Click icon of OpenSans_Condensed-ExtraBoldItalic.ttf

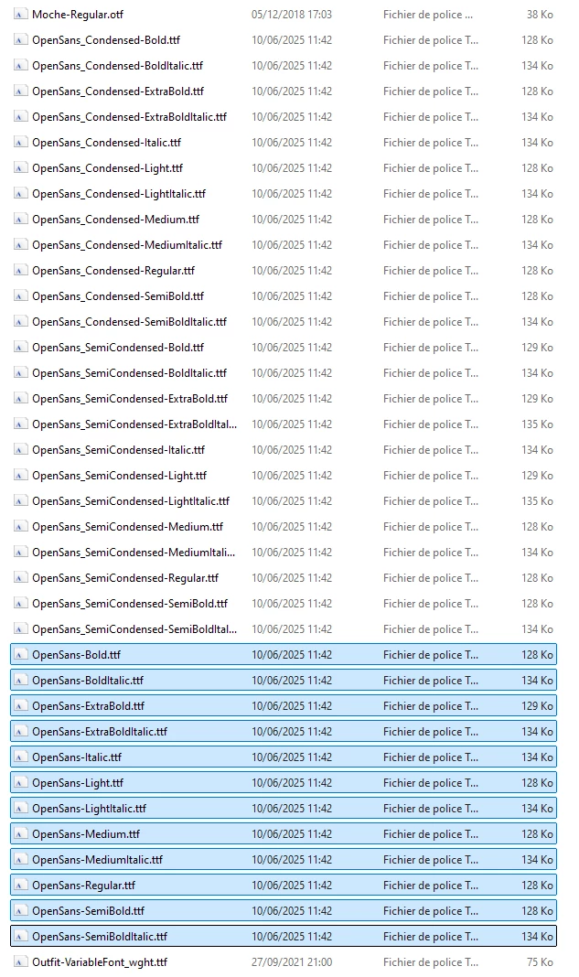point(20,116)
